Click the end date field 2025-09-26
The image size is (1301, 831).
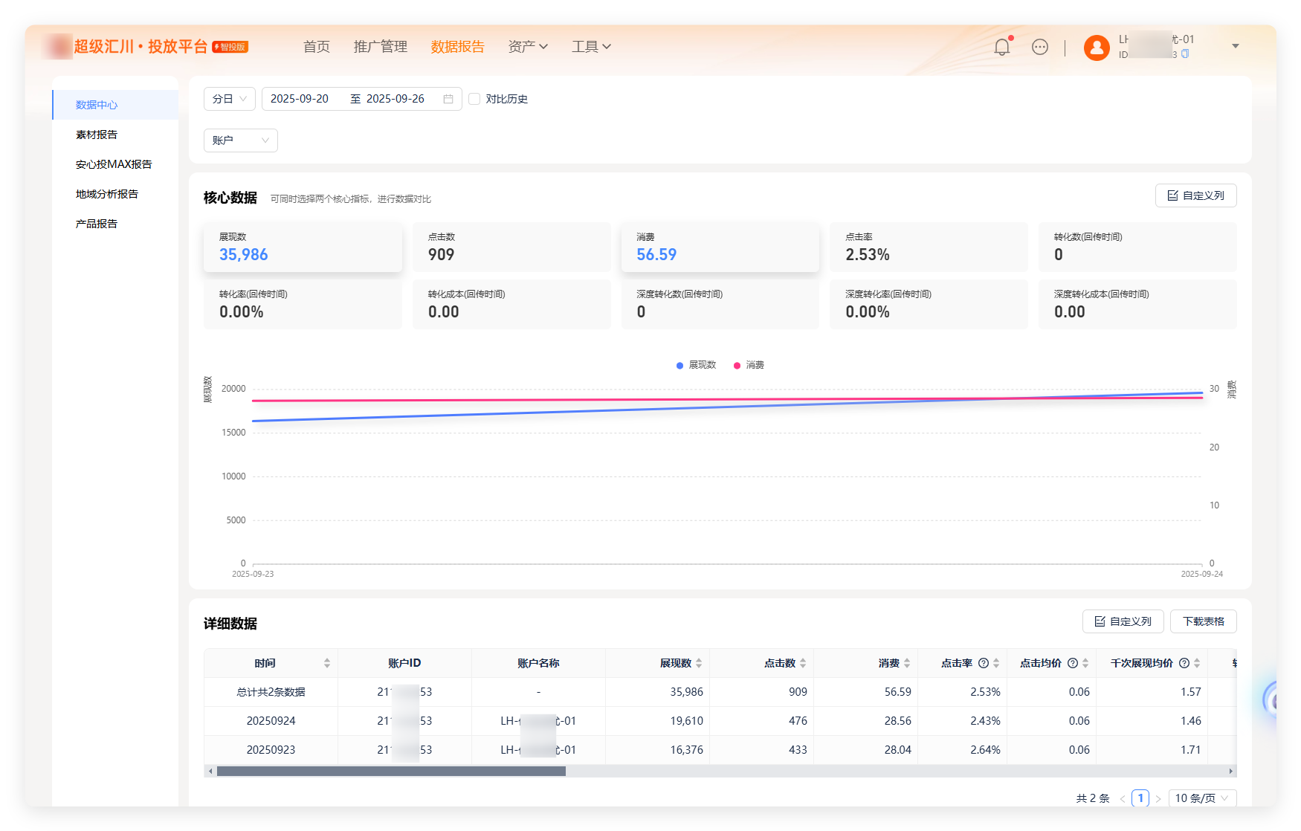tap(396, 99)
